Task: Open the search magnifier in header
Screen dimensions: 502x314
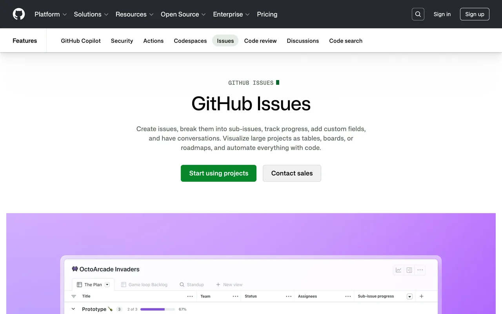Action: tap(418, 14)
